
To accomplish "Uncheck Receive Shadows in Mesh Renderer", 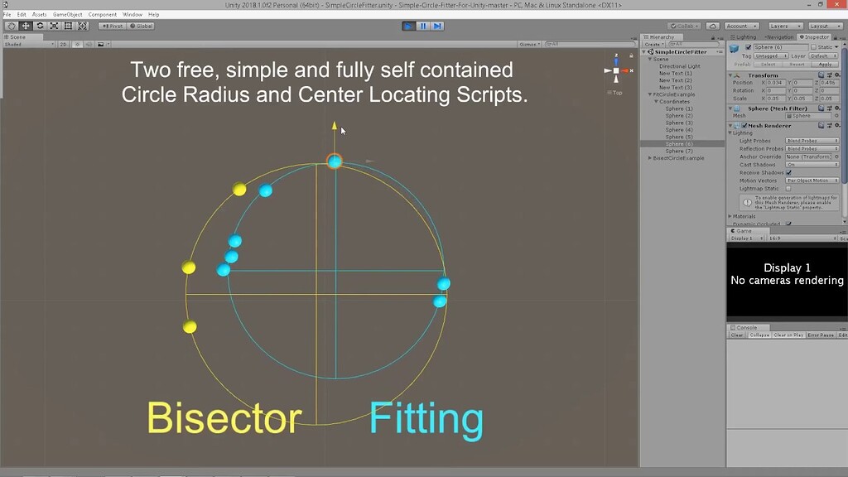I will point(788,172).
